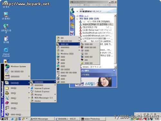Choose Internet Explorer in the Programs submenu
The image size is (161, 121).
(x=43, y=88)
